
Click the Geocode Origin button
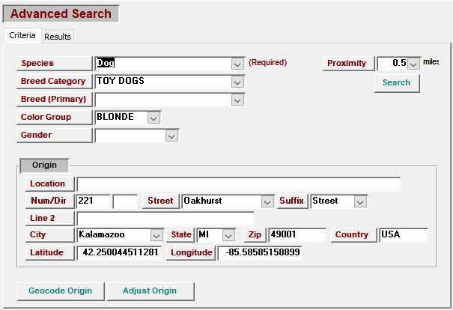click(x=61, y=291)
